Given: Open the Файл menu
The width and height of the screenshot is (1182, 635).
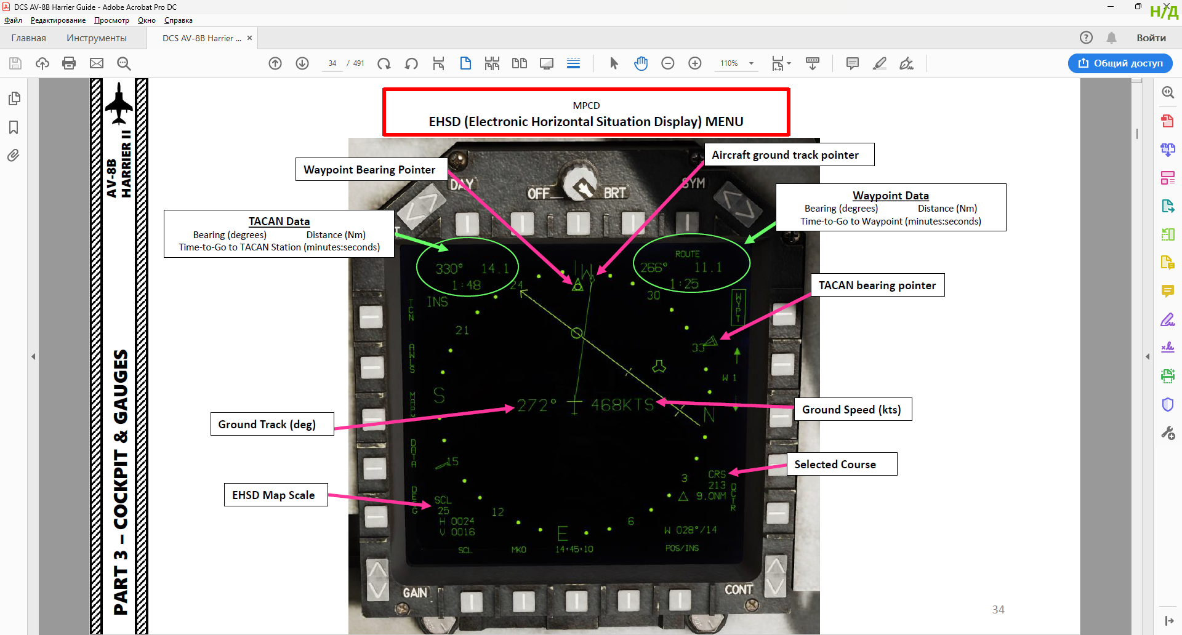Looking at the screenshot, I should (x=13, y=20).
